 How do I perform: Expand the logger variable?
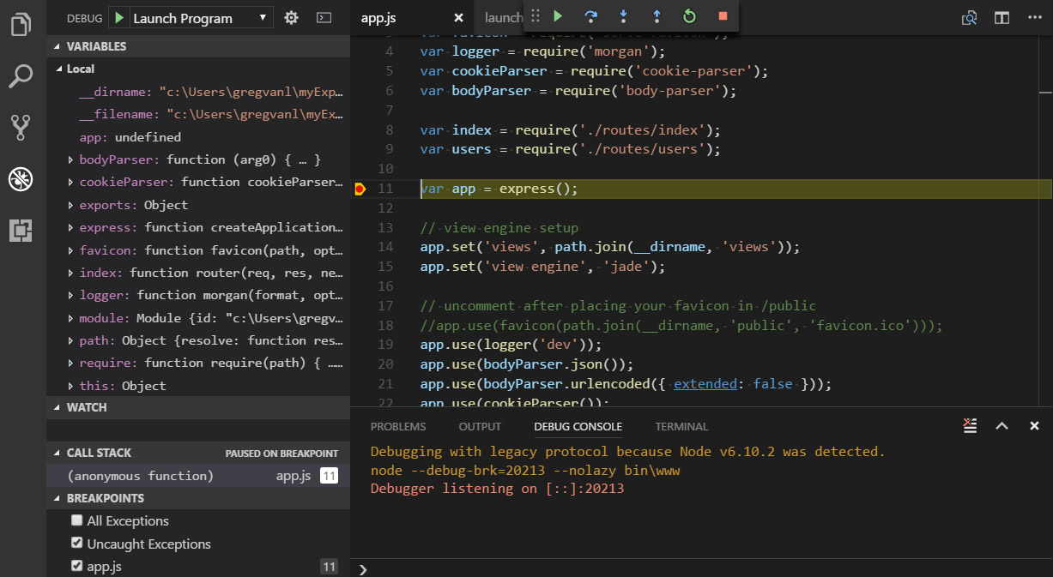tap(70, 295)
